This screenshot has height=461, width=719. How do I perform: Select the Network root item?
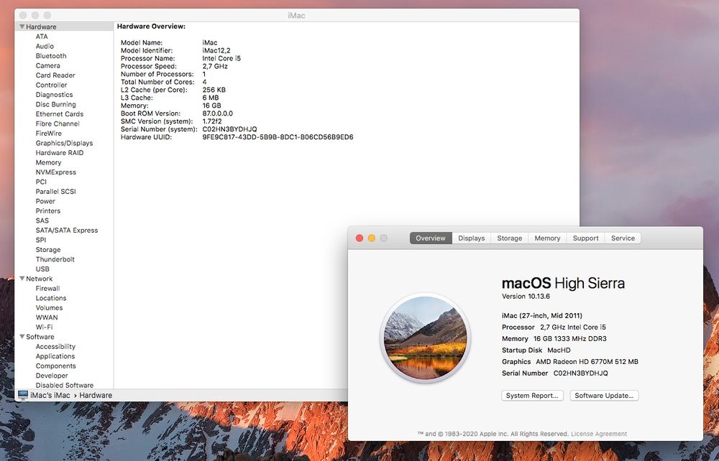[x=40, y=279]
